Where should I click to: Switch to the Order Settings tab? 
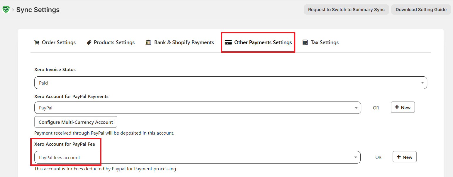coord(58,42)
